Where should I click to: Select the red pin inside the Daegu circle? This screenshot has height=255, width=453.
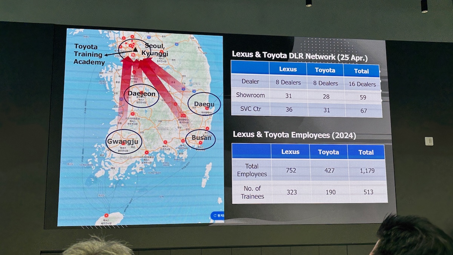(x=207, y=108)
